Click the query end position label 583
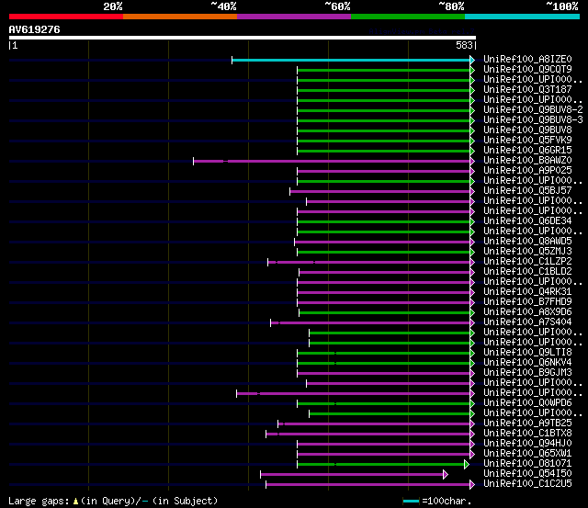 464,45
